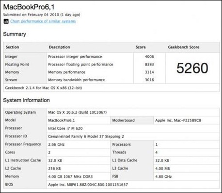The image size is (222, 193).
Task: Click the System Information heading
Action: (x=26, y=100)
